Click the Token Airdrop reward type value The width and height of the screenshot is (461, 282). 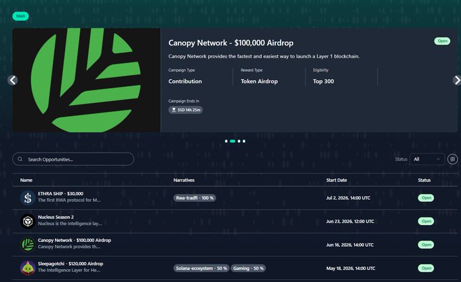[259, 81]
